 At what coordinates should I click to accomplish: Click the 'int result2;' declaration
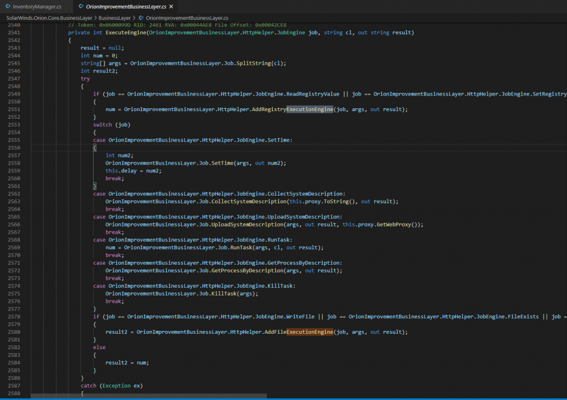pyautogui.click(x=99, y=71)
